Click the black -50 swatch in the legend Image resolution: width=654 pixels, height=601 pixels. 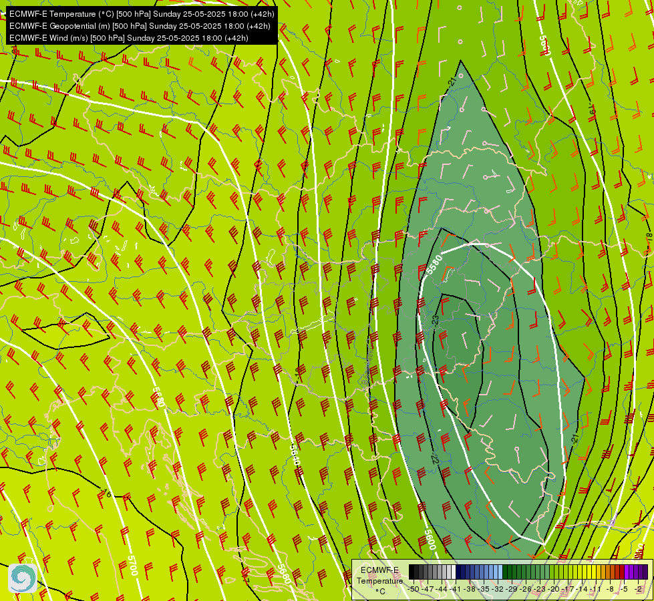click(412, 572)
